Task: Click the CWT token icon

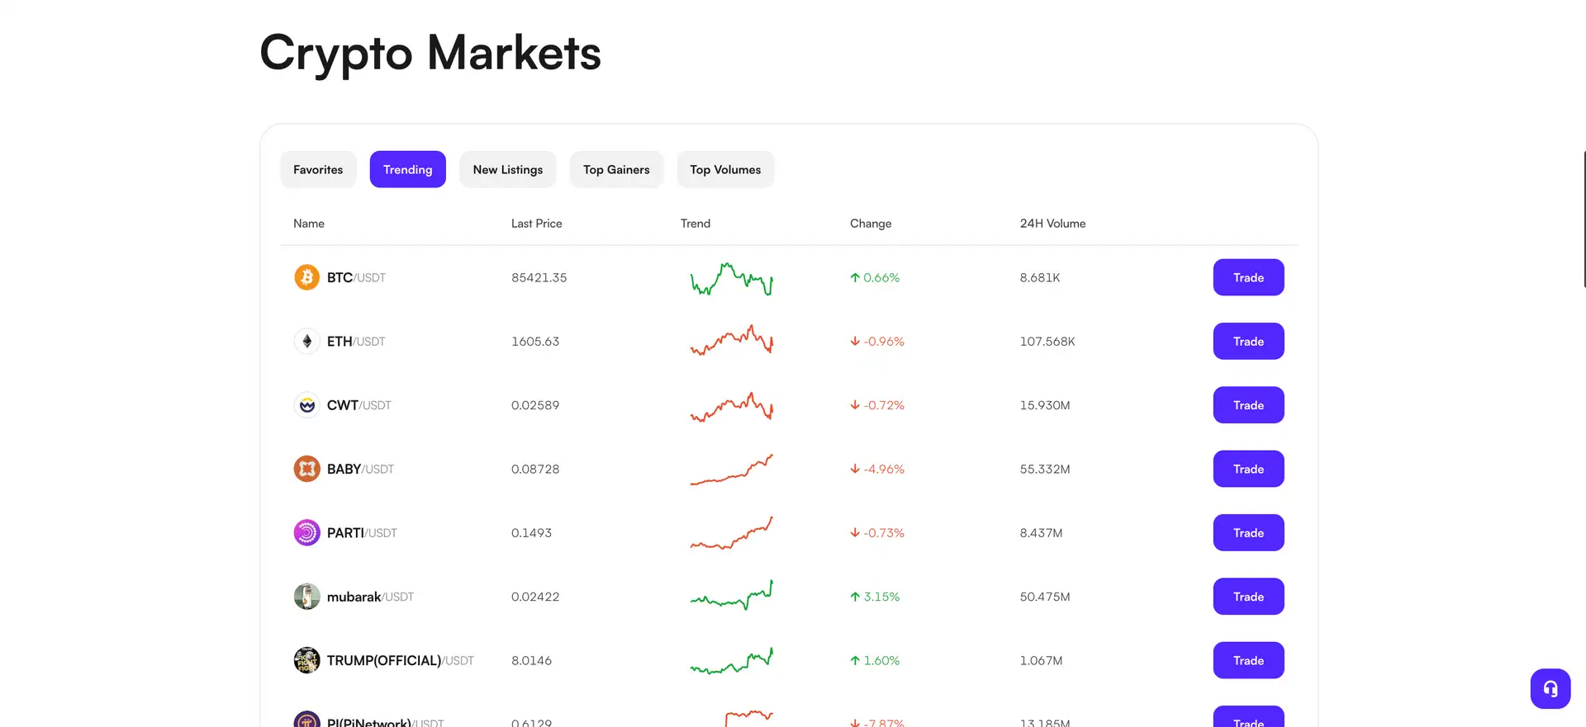Action: tap(306, 405)
